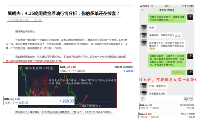
Task: Tap sender avatar beside the emoji-only green bubble
Action: [x=190, y=72]
